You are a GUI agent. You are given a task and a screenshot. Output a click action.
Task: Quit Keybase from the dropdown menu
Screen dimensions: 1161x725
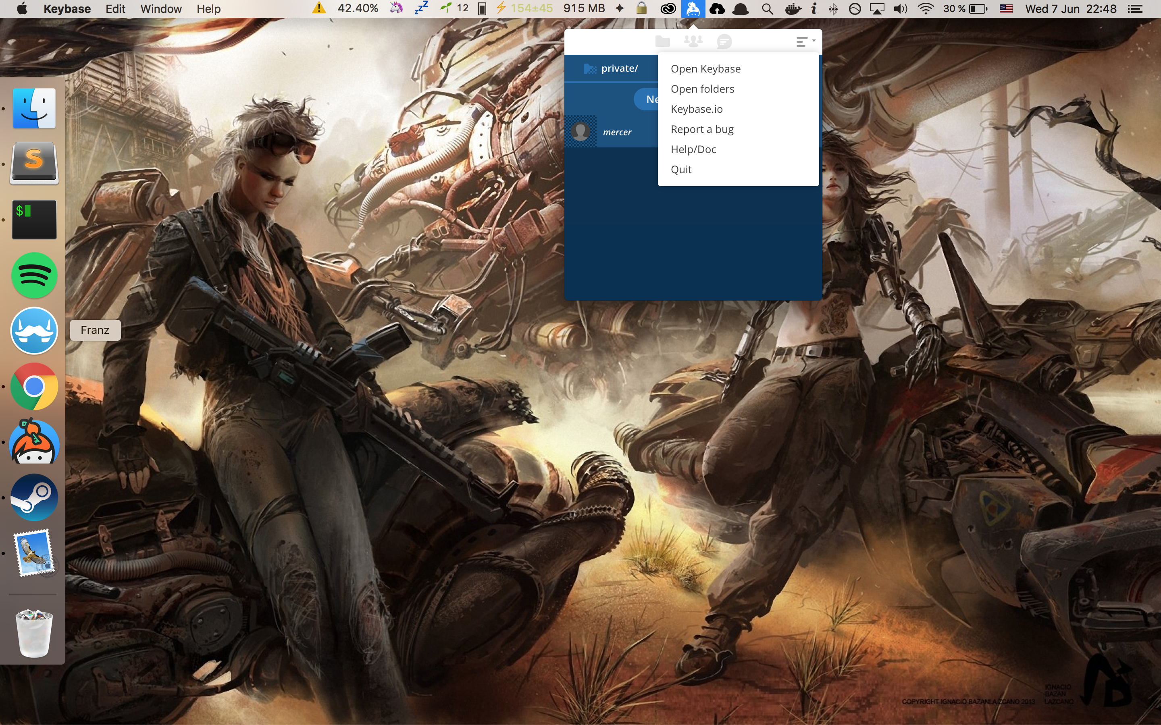(x=681, y=170)
